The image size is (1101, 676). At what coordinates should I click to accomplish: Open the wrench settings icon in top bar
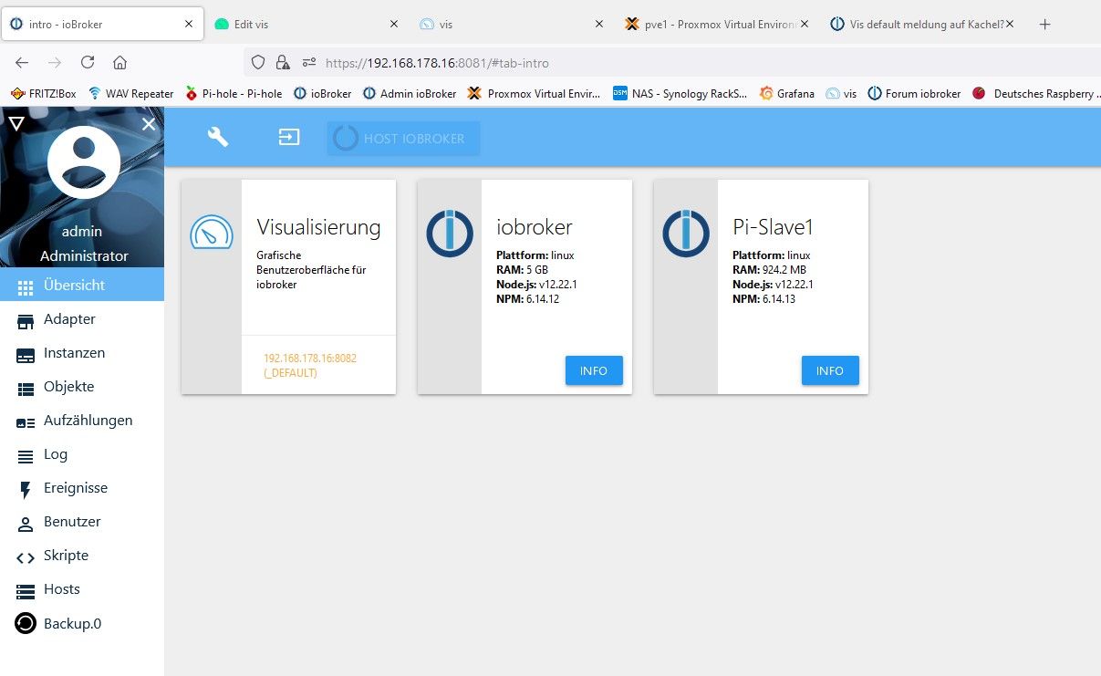click(x=218, y=137)
